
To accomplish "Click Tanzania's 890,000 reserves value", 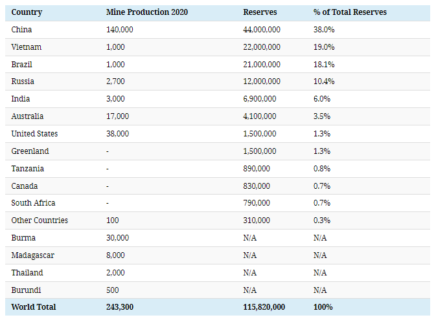I will (257, 168).
